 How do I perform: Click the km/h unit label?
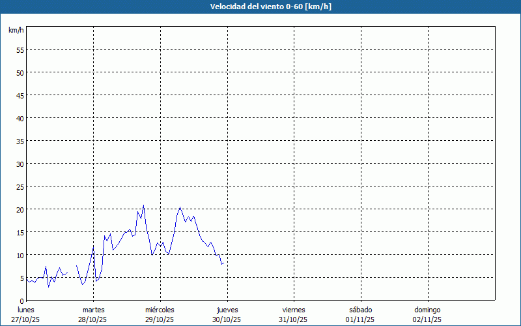click(x=16, y=30)
